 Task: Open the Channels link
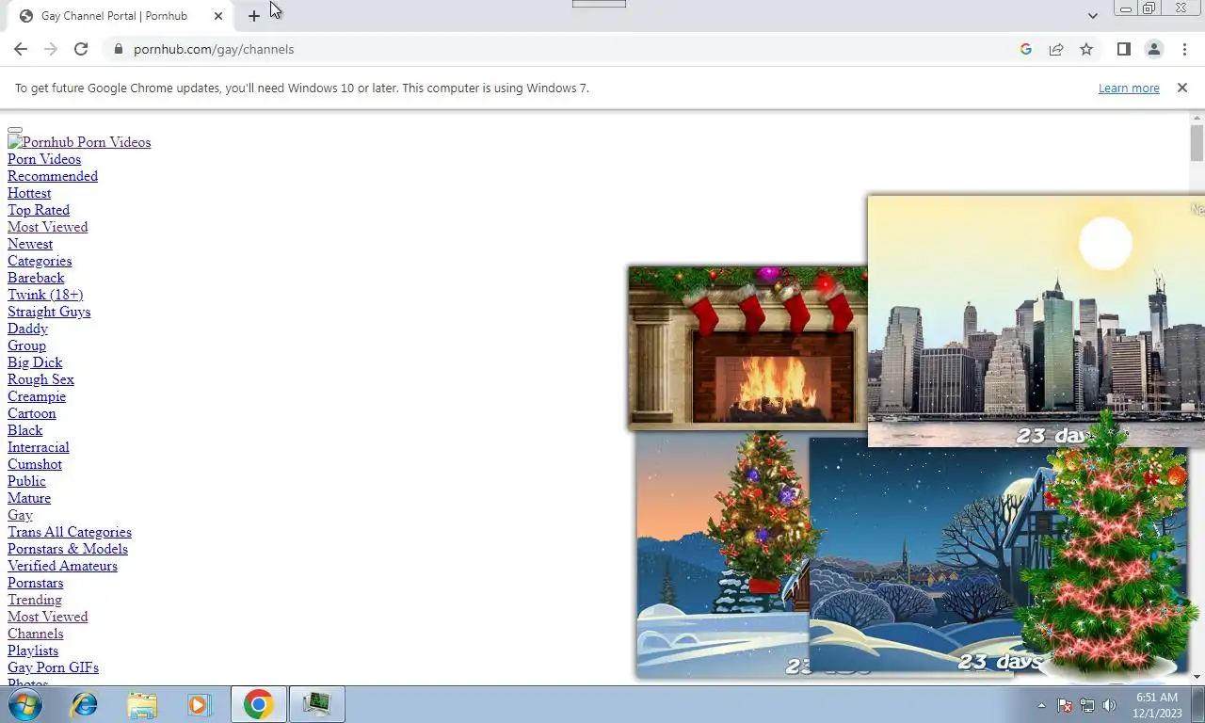coord(36,634)
